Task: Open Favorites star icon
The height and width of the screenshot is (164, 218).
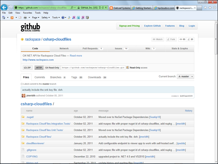Action: [210, 8]
